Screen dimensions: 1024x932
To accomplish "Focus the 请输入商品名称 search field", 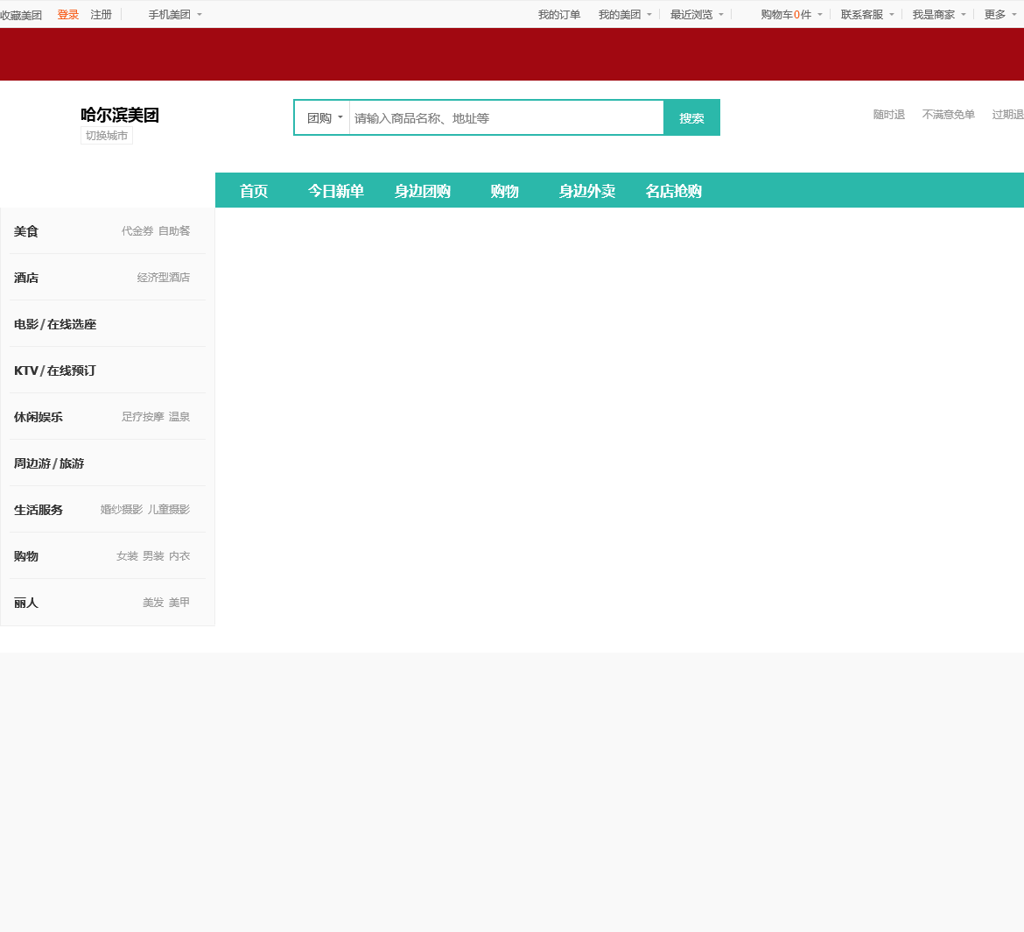I will 506,118.
